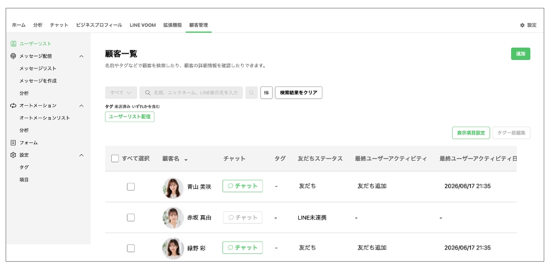The width and height of the screenshot is (551, 269).
Task: Click the 赤坂 真由 name
Action: point(199,218)
